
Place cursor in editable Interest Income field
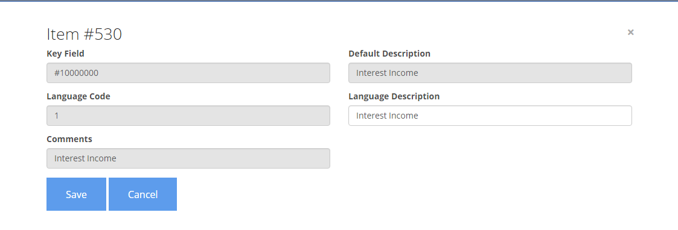pos(490,116)
